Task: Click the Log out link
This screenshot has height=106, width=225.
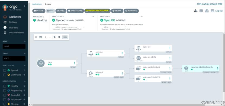Action: click(x=219, y=11)
